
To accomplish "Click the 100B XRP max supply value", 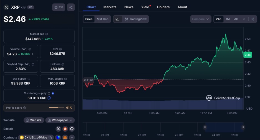I will point(57,83).
